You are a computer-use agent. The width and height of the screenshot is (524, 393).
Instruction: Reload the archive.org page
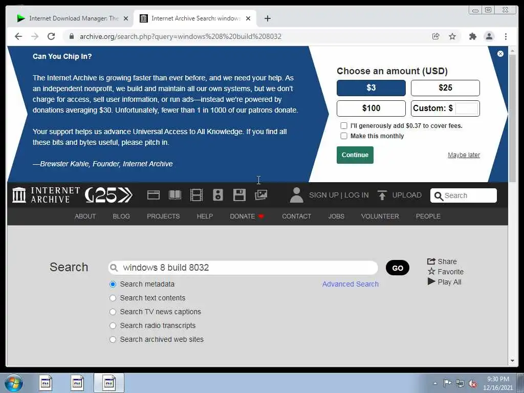[51, 36]
